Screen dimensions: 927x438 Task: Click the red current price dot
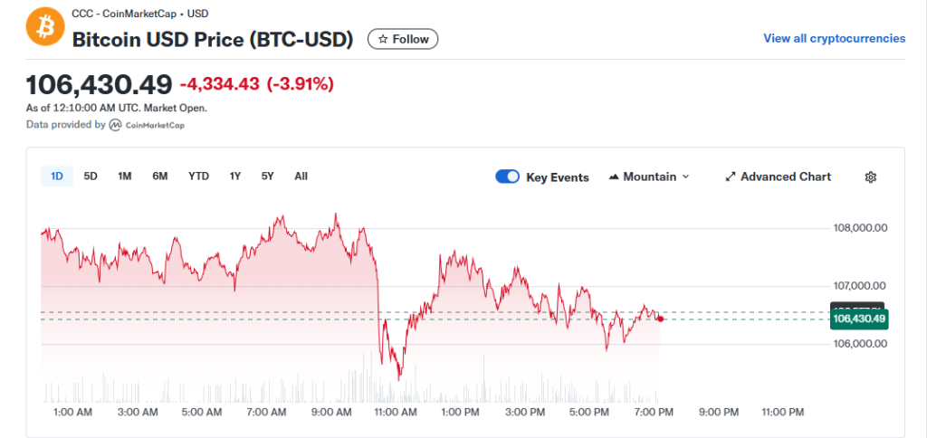(661, 319)
